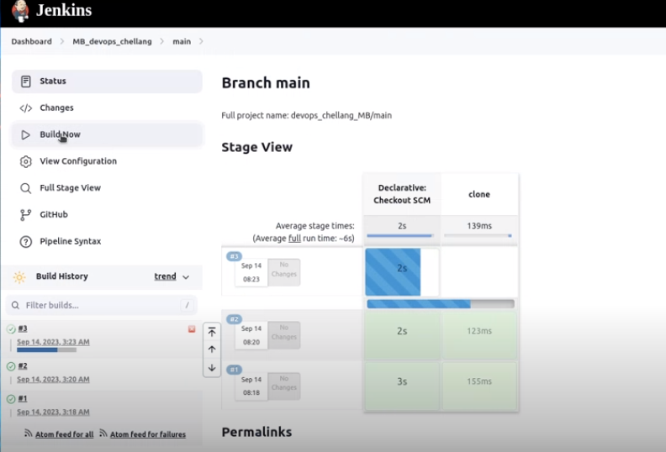Select the main breadcrumb

pyautogui.click(x=182, y=42)
